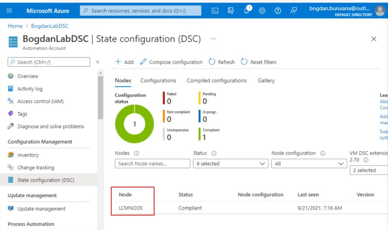Focus the Search Node names field
This screenshot has height=230, width=388.
[x=152, y=163]
